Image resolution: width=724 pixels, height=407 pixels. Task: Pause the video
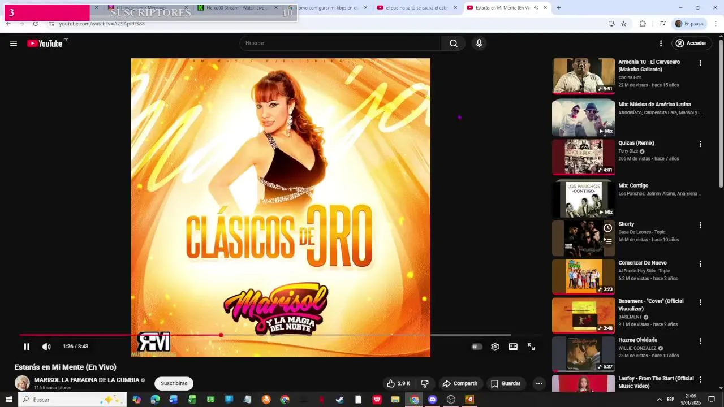[x=27, y=347]
